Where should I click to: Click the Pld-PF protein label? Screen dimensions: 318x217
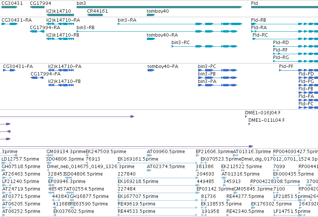286,66
